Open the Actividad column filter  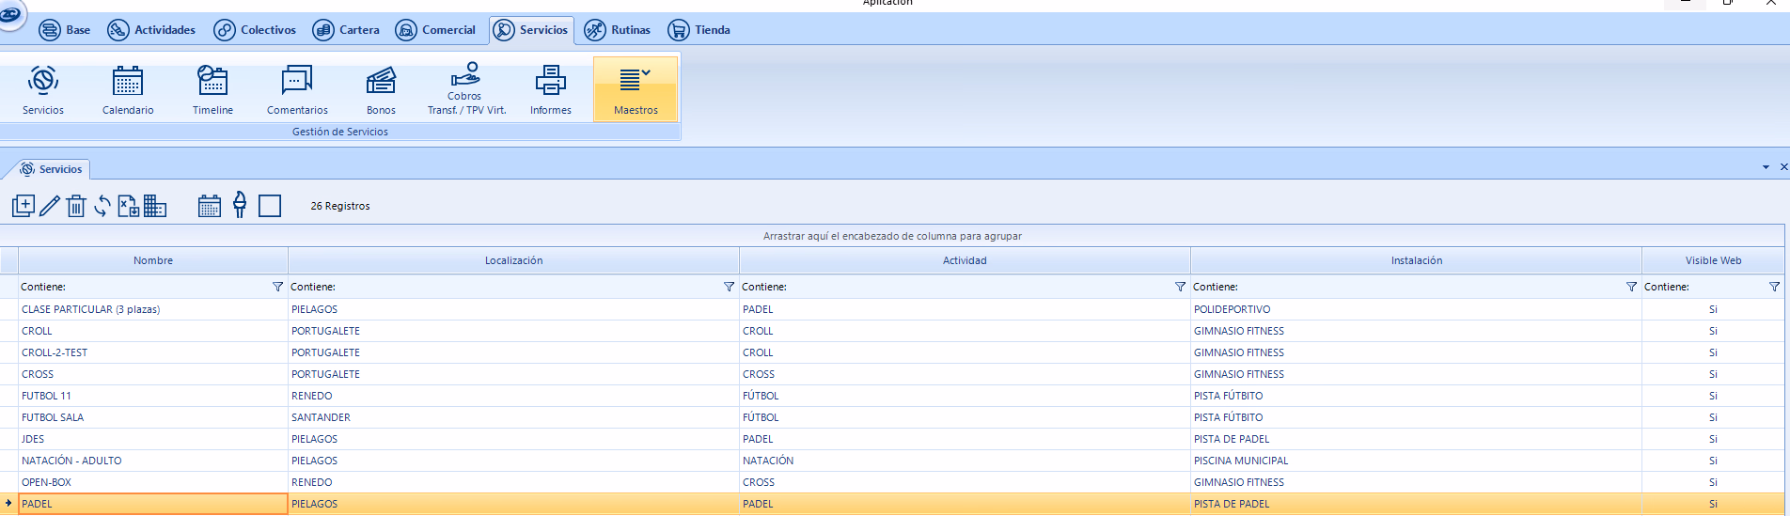point(1180,287)
